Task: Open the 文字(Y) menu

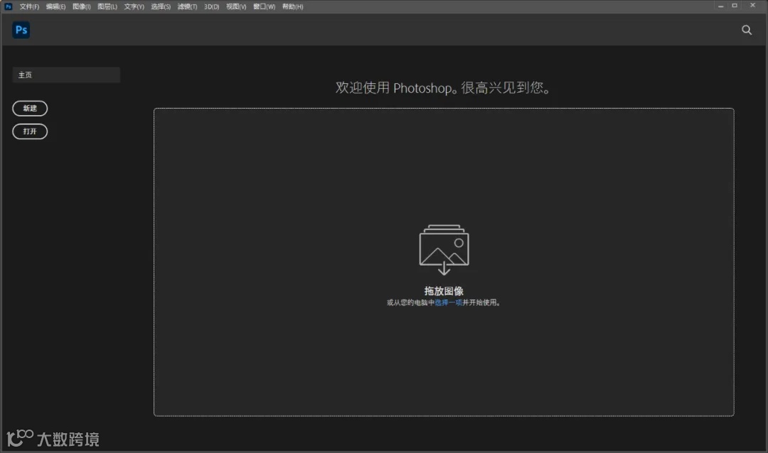Action: [134, 7]
